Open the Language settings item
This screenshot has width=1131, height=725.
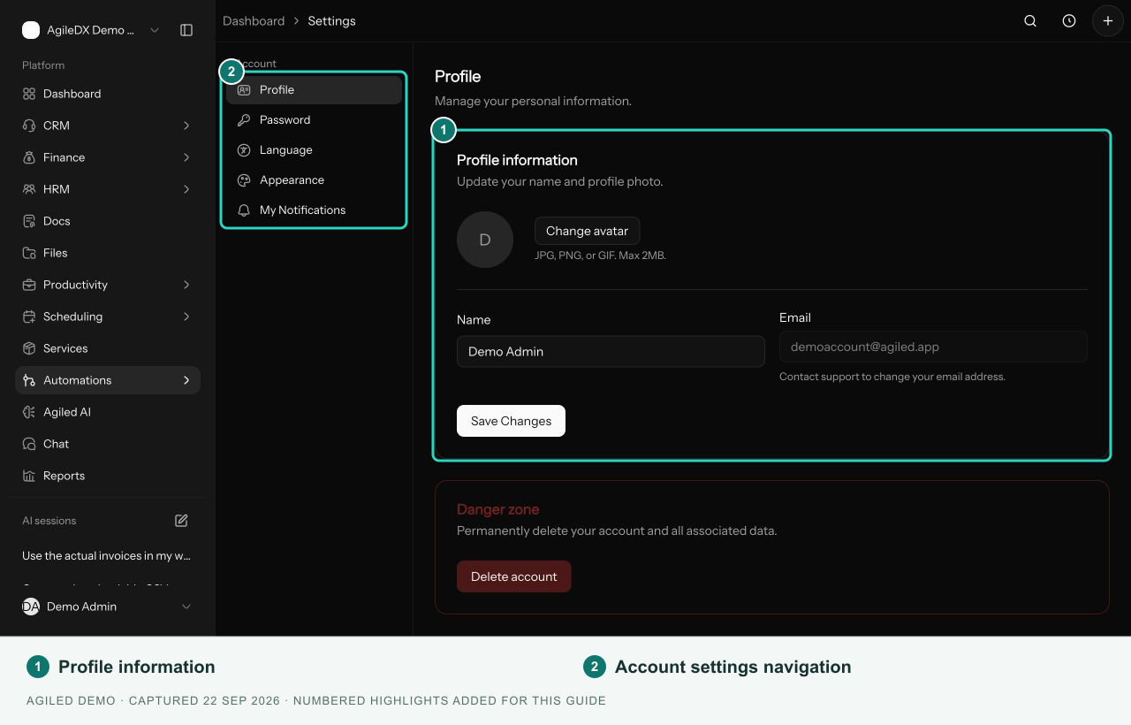(314, 150)
